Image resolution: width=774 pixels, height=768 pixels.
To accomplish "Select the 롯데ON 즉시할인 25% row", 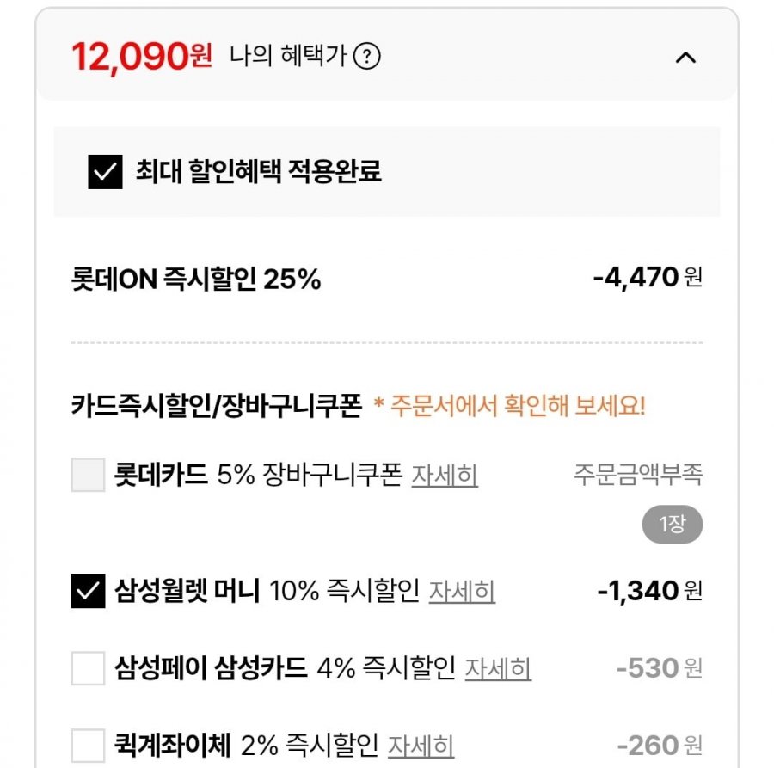I will tap(196, 279).
